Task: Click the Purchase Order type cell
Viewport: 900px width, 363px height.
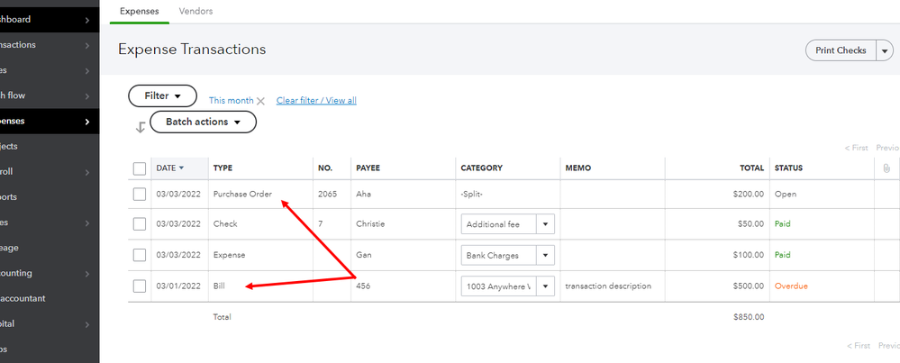Action: 243,194
